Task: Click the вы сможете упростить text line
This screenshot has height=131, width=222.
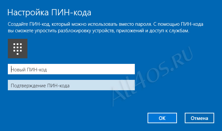Action: 98,31
